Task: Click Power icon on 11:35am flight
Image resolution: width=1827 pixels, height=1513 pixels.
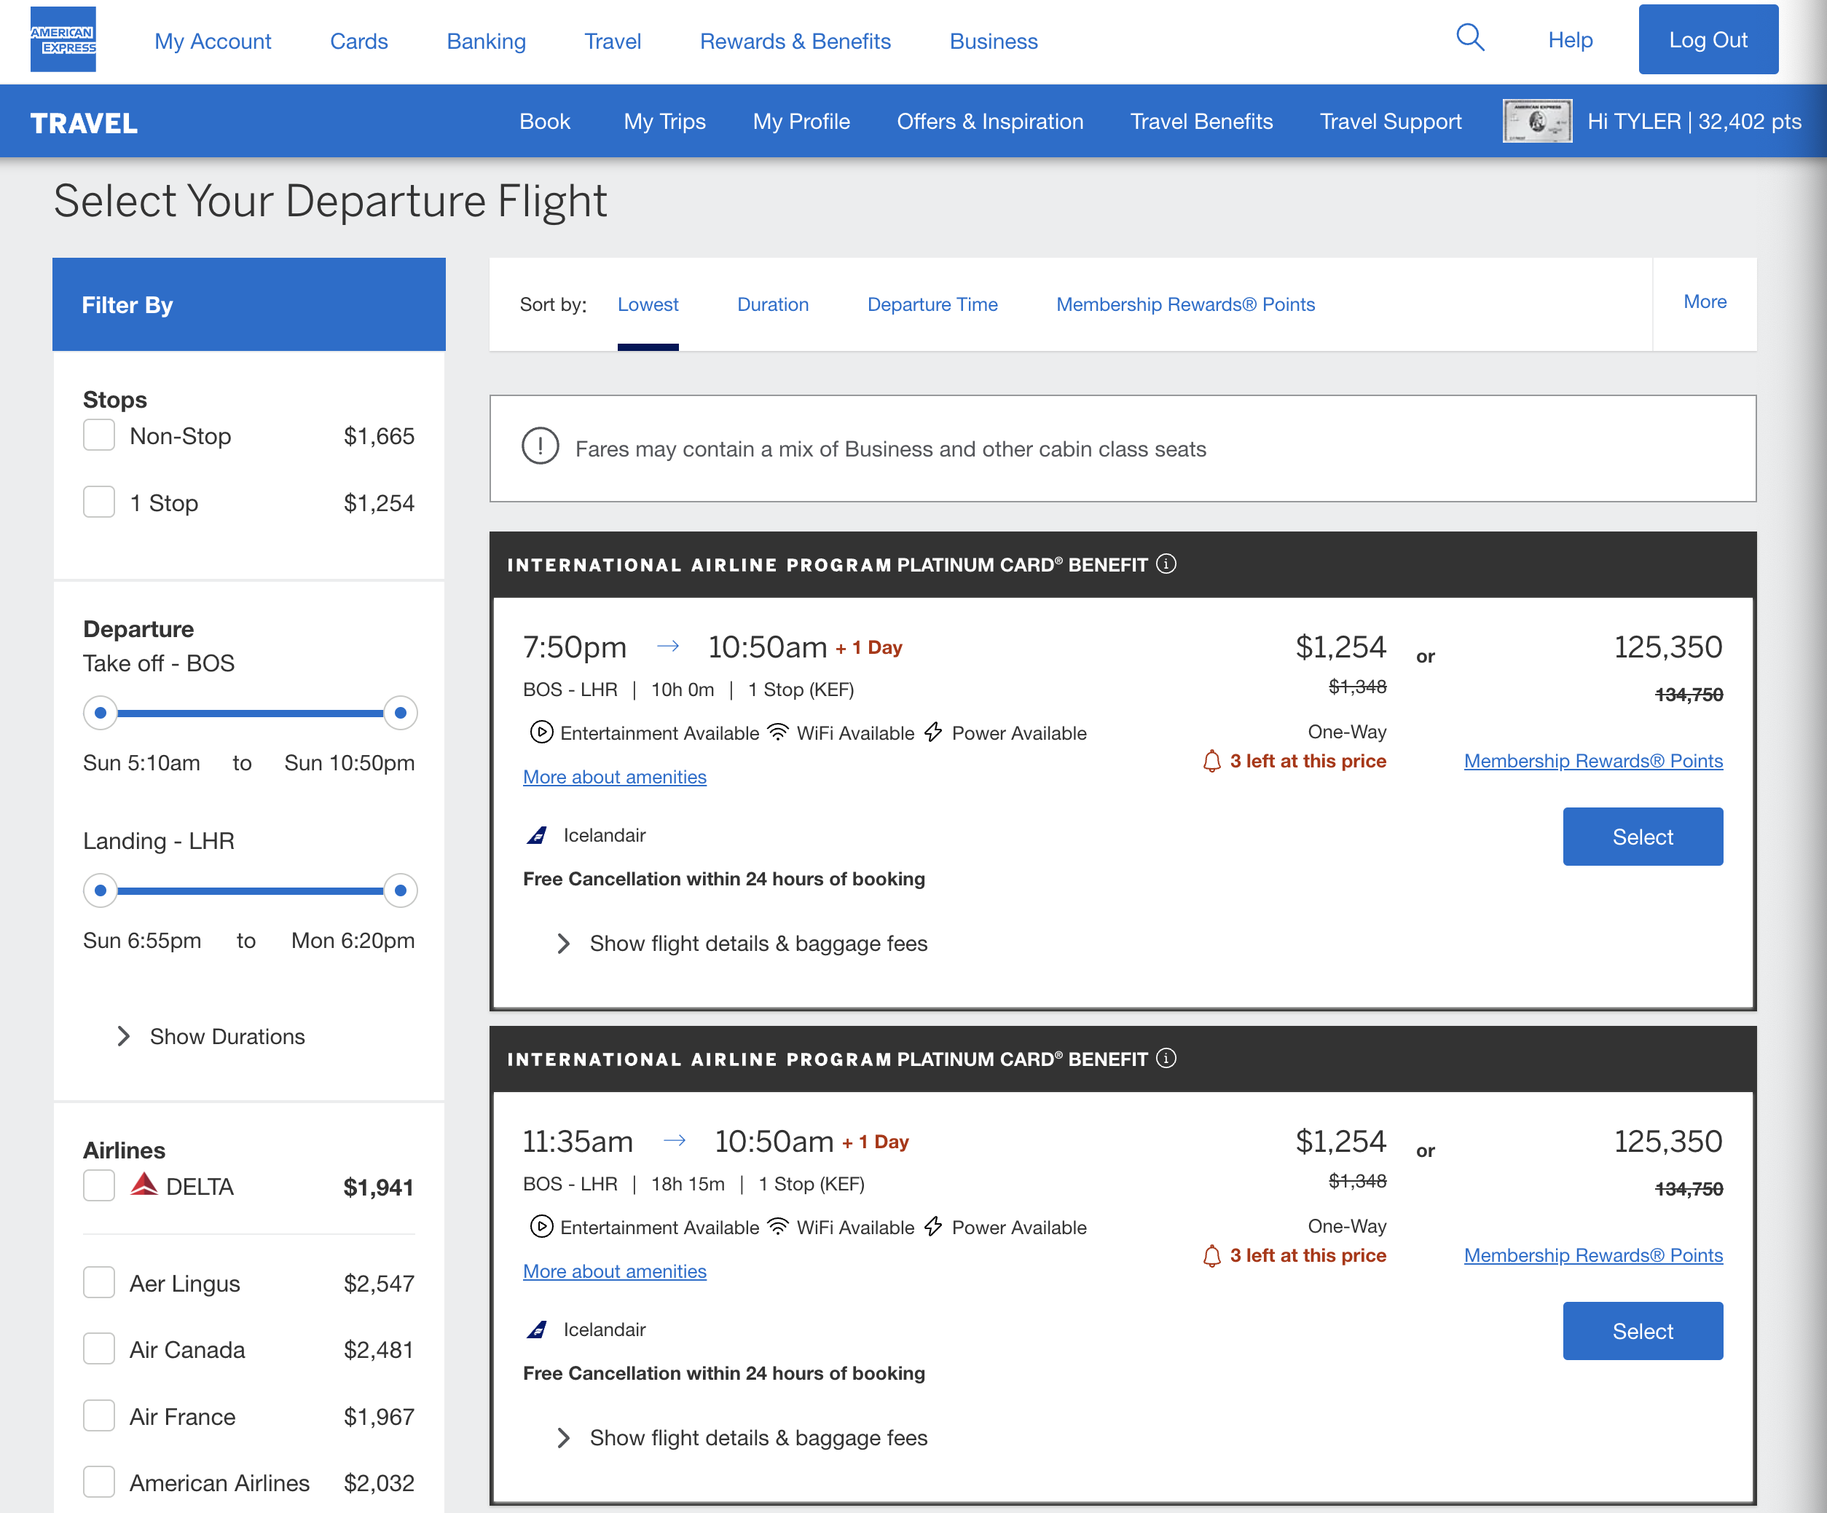Action: pyautogui.click(x=933, y=1227)
